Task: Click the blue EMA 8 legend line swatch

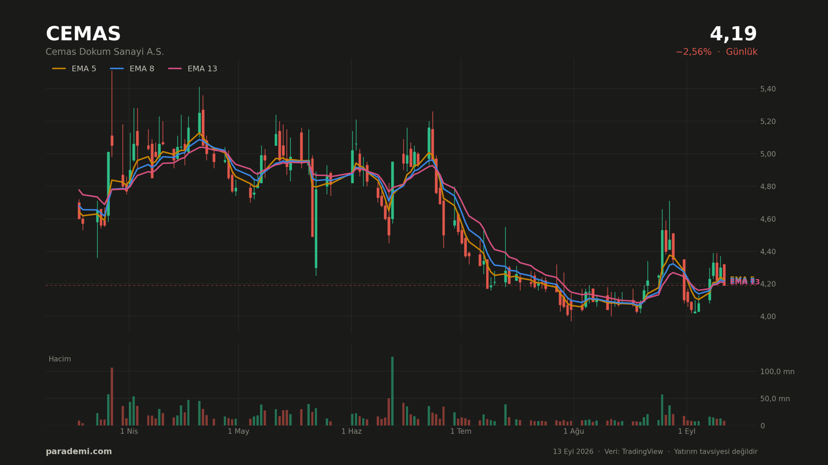Action: click(x=117, y=69)
